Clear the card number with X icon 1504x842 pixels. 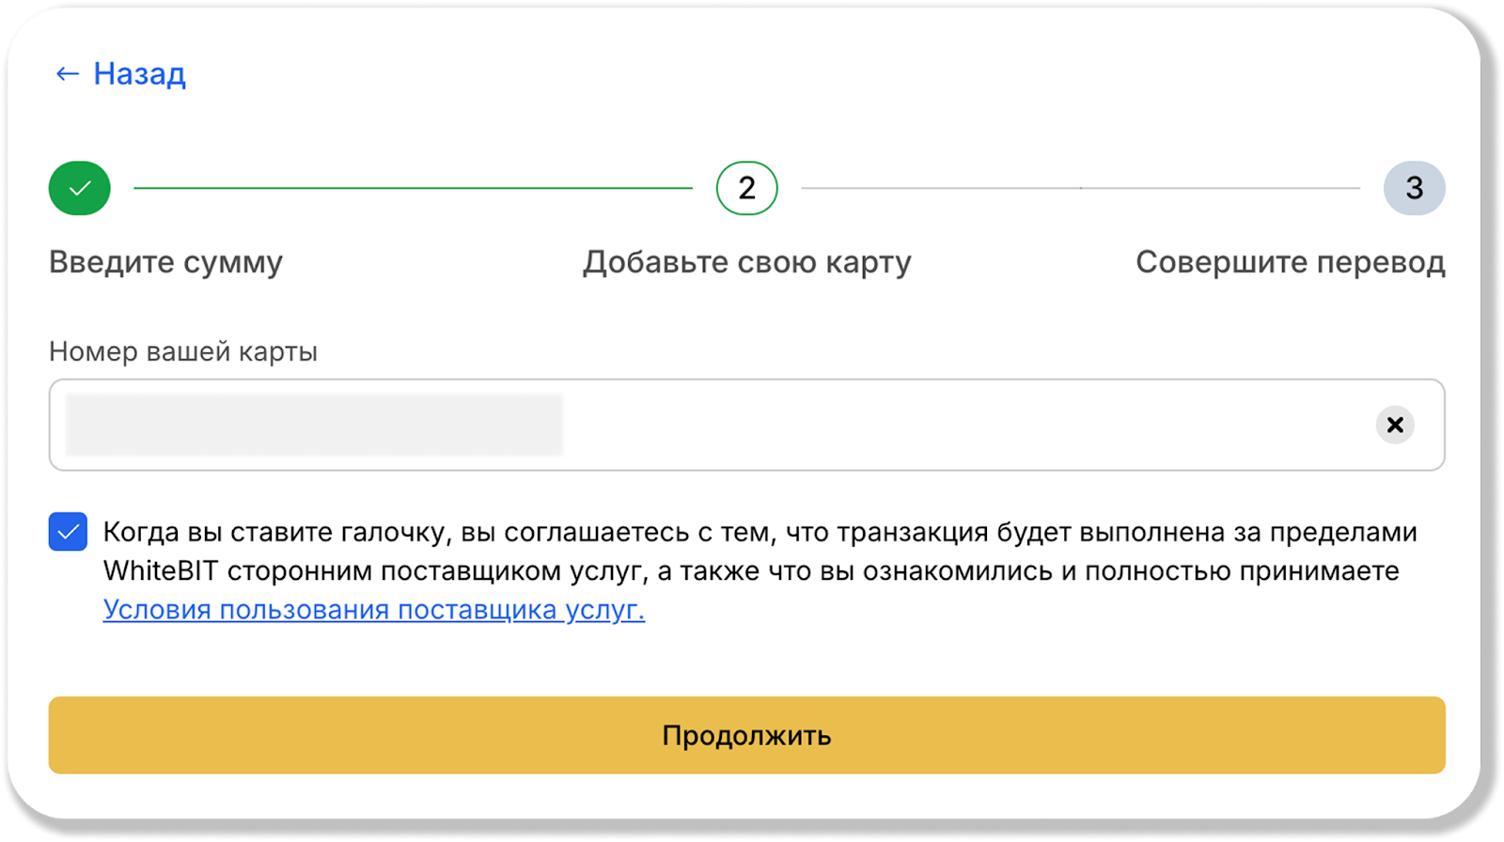coord(1395,425)
